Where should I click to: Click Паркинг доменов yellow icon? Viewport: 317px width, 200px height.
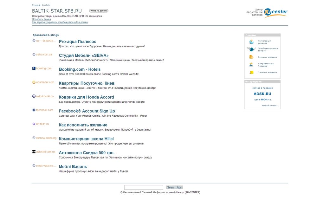pyautogui.click(x=251, y=72)
